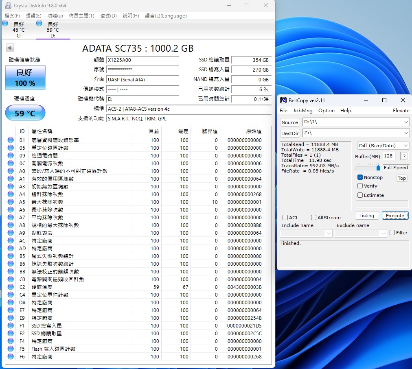Click the 原始值 column header

pyautogui.click(x=242, y=131)
